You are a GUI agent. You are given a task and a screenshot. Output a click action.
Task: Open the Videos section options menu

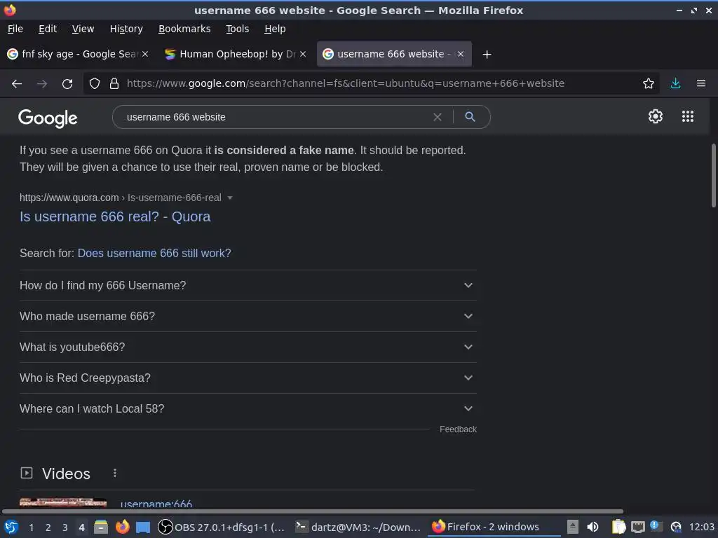(114, 473)
